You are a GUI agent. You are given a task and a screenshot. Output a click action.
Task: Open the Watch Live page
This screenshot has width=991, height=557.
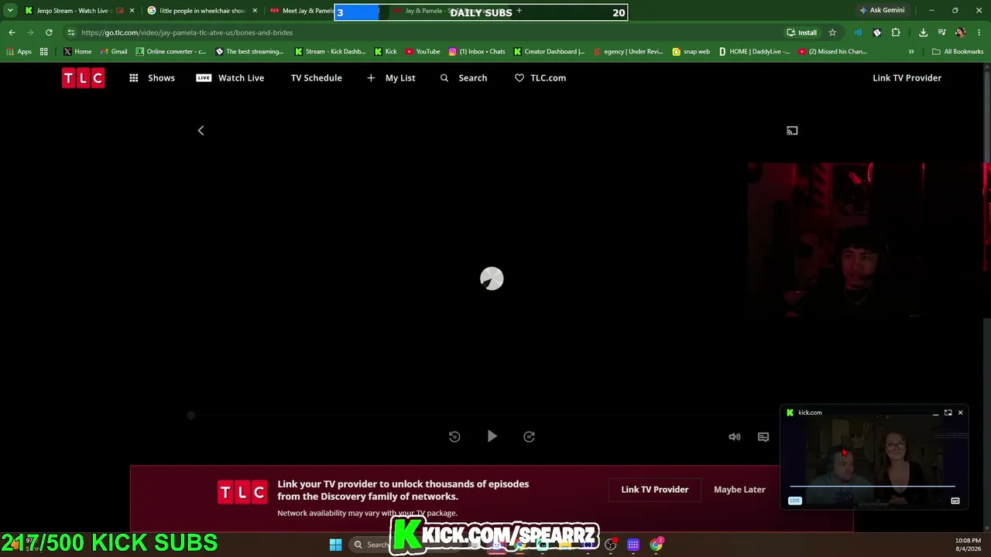(230, 78)
